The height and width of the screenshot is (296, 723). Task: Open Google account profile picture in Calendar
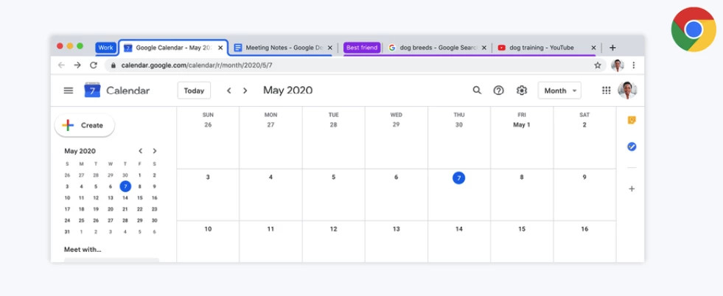[x=627, y=91]
